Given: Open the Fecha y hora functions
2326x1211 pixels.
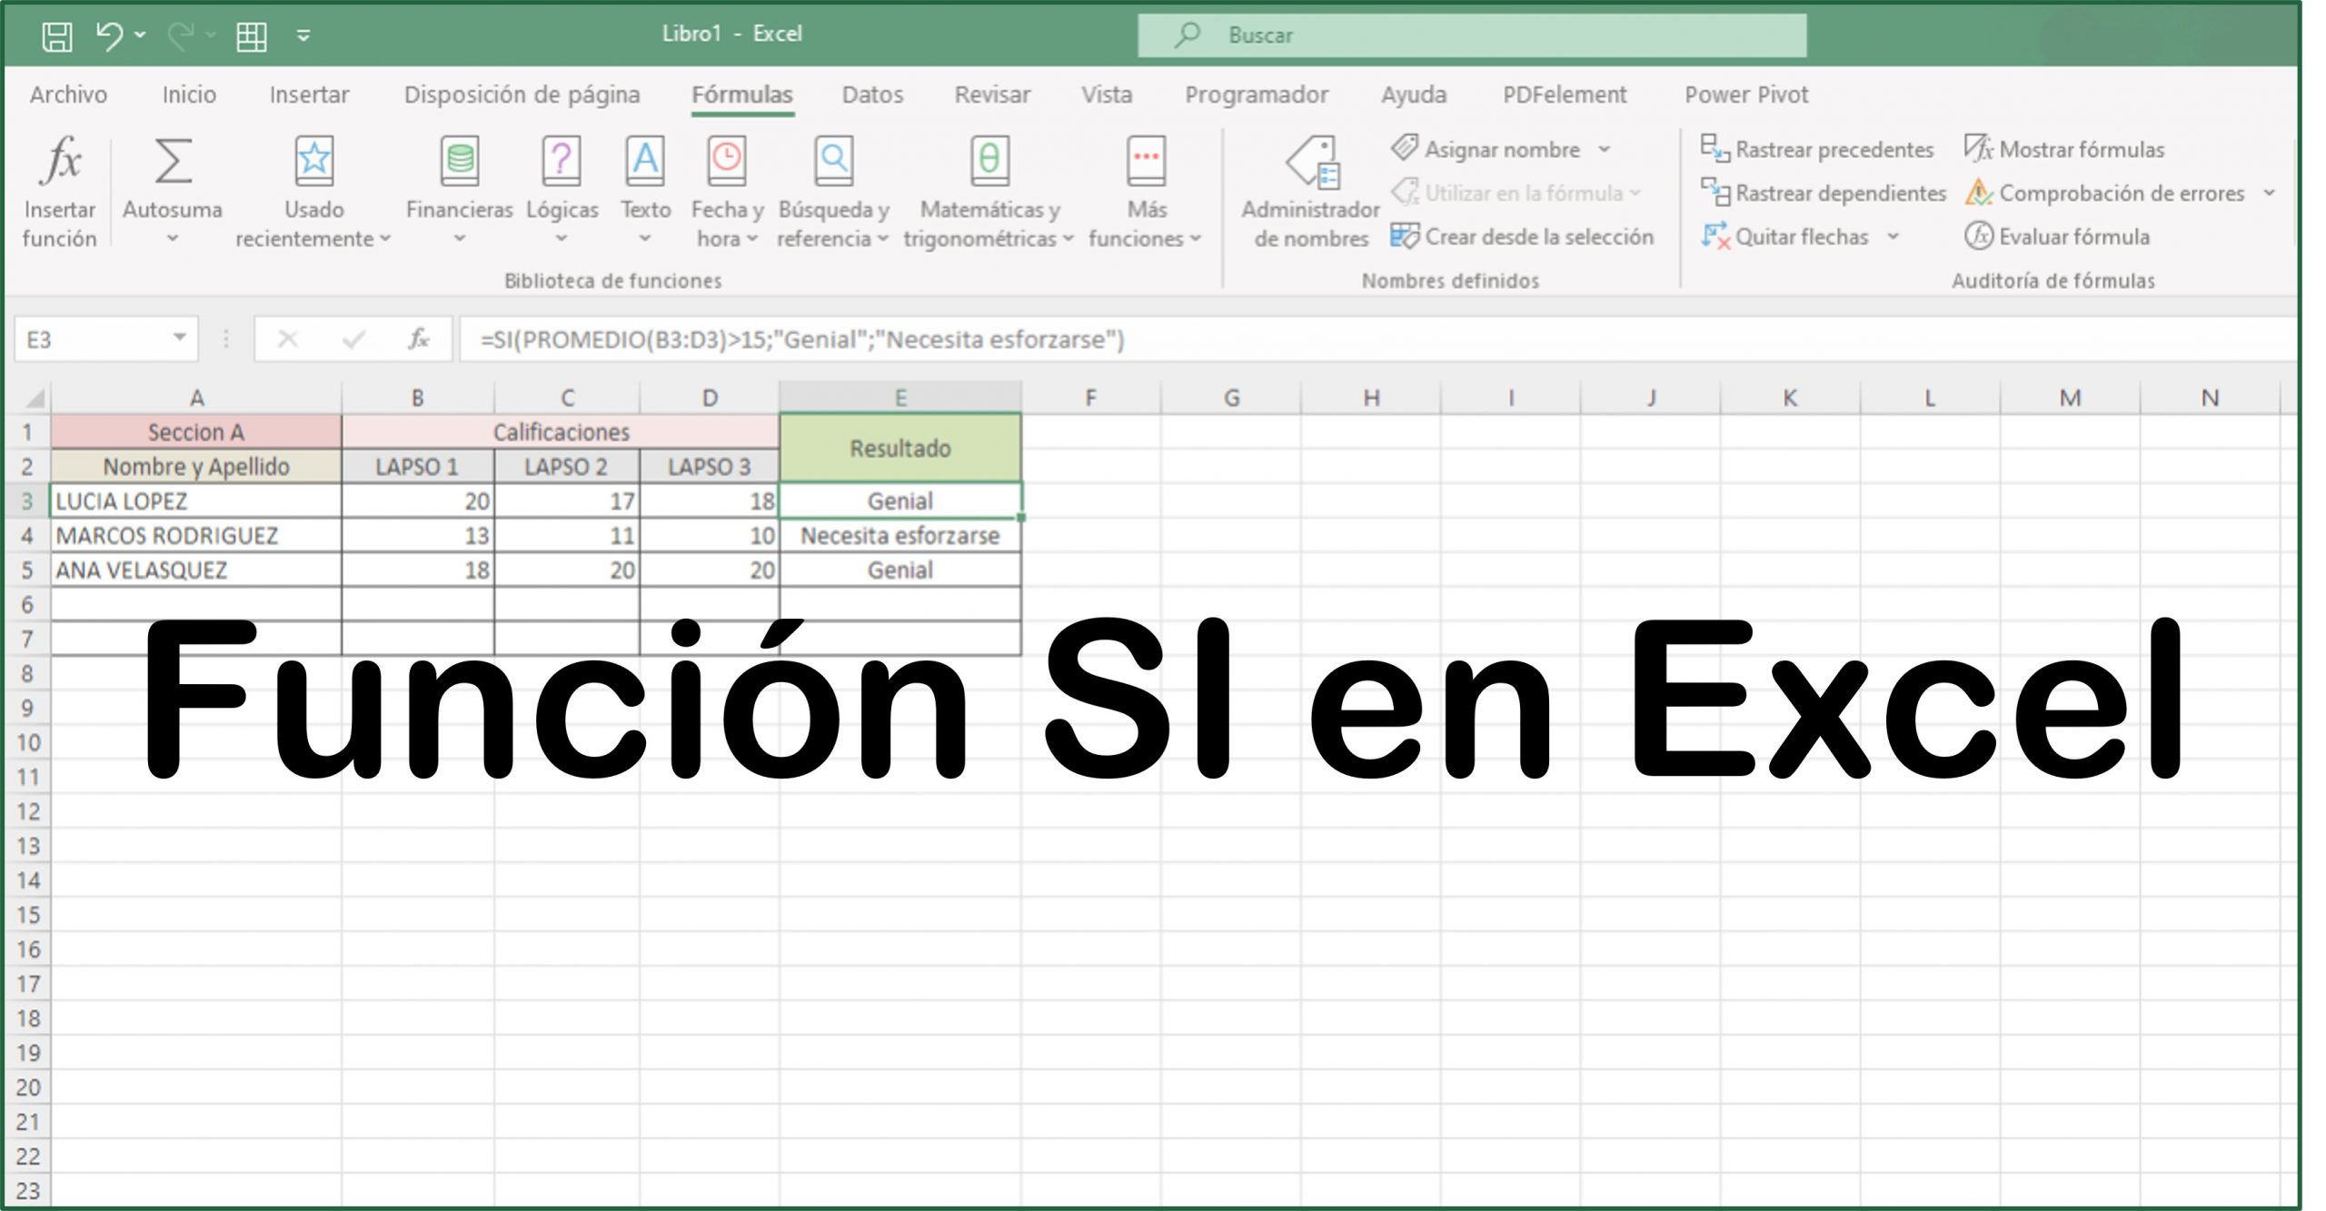Looking at the screenshot, I should click(x=727, y=162).
